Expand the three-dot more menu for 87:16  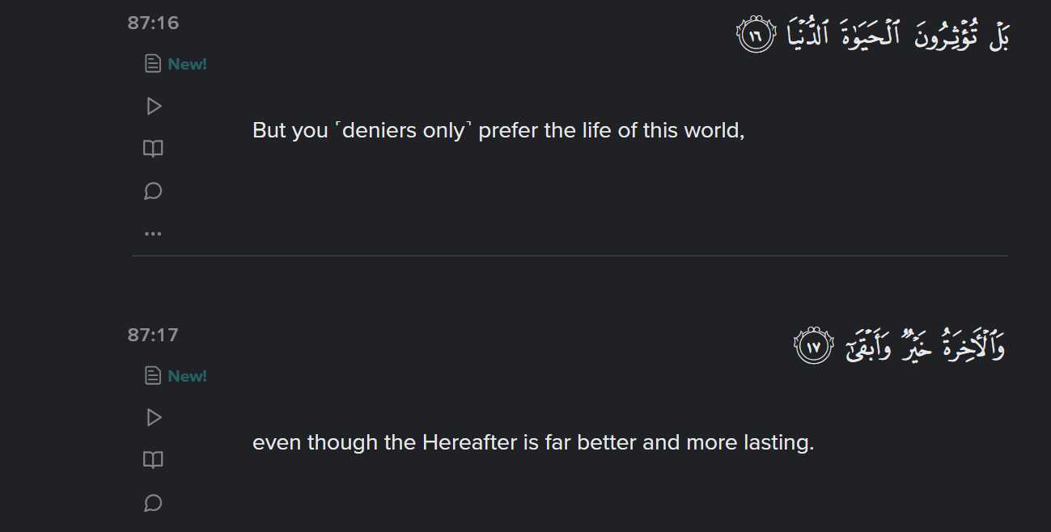pos(153,234)
